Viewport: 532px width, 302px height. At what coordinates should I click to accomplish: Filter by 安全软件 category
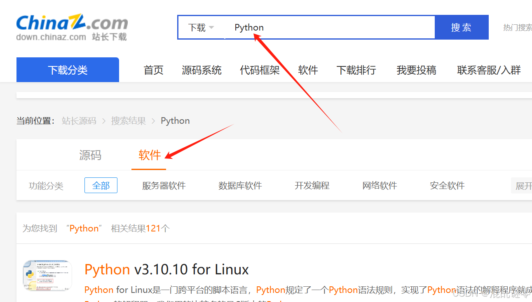click(x=448, y=186)
